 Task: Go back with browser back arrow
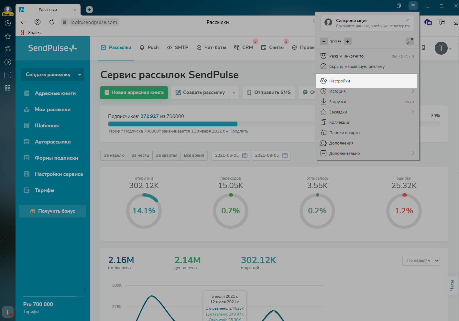click(23, 22)
